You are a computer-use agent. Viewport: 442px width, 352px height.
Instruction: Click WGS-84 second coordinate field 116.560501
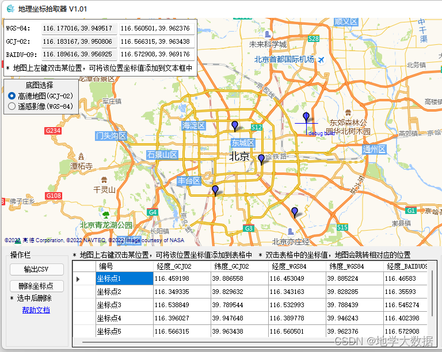tap(157, 28)
